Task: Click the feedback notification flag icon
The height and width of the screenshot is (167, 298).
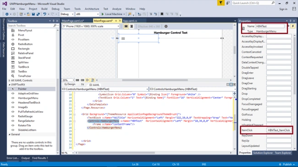Action: point(221,3)
